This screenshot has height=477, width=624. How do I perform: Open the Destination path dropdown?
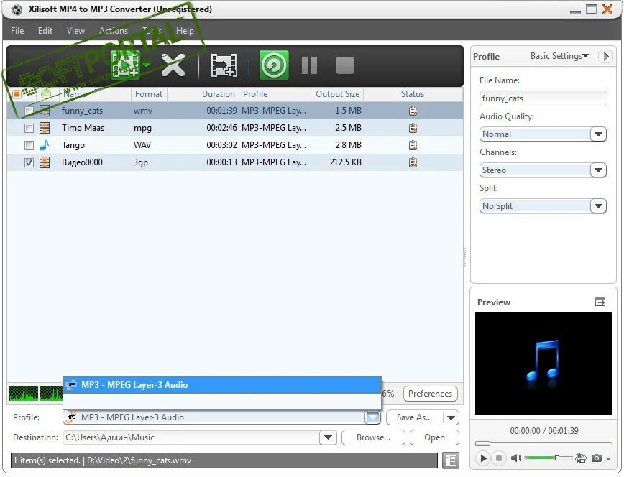328,437
